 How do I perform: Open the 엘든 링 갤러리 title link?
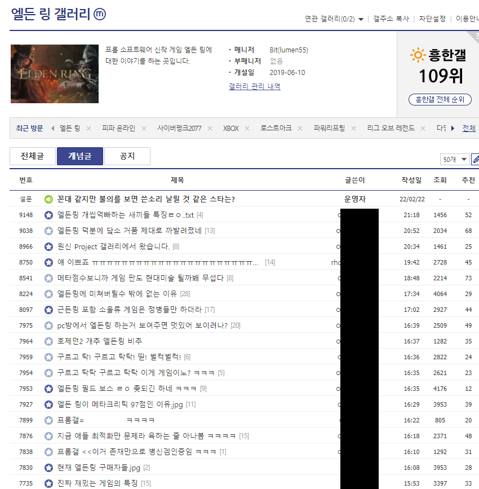51,14
